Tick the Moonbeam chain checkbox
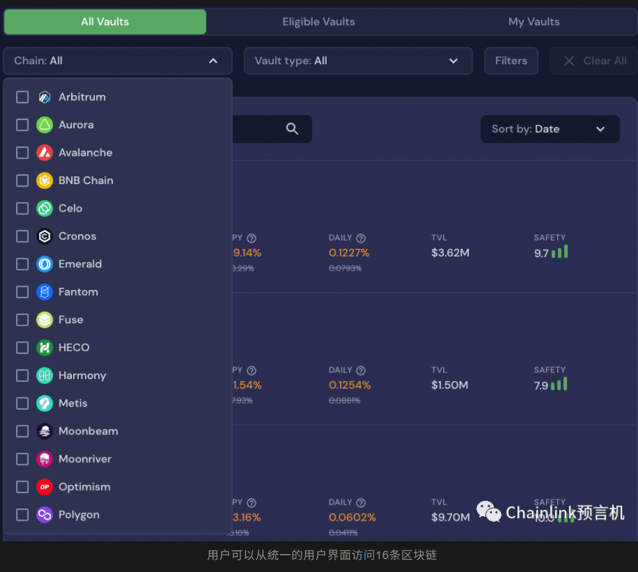 (22, 431)
